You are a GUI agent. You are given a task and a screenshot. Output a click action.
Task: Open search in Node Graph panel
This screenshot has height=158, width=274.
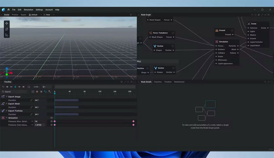click(x=252, y=15)
